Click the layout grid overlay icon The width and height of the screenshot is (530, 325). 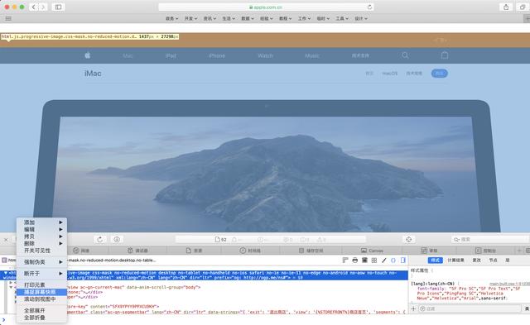(374, 260)
